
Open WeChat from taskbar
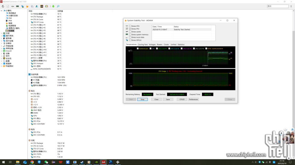point(46,162)
